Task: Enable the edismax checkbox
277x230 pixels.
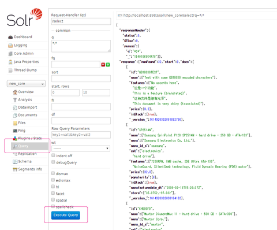Action: (53, 180)
